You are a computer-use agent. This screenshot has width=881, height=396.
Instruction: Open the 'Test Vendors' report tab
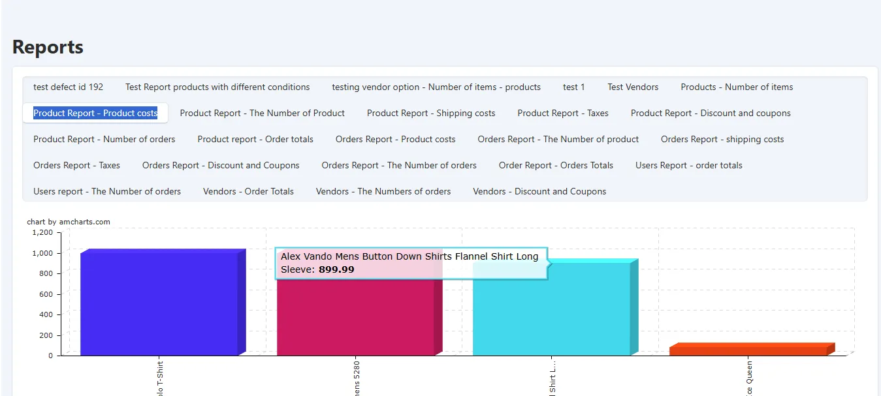[x=633, y=87]
